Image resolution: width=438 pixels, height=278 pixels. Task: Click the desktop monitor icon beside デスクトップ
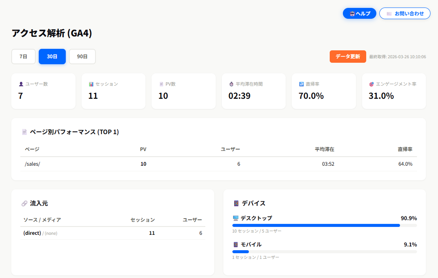point(236,218)
